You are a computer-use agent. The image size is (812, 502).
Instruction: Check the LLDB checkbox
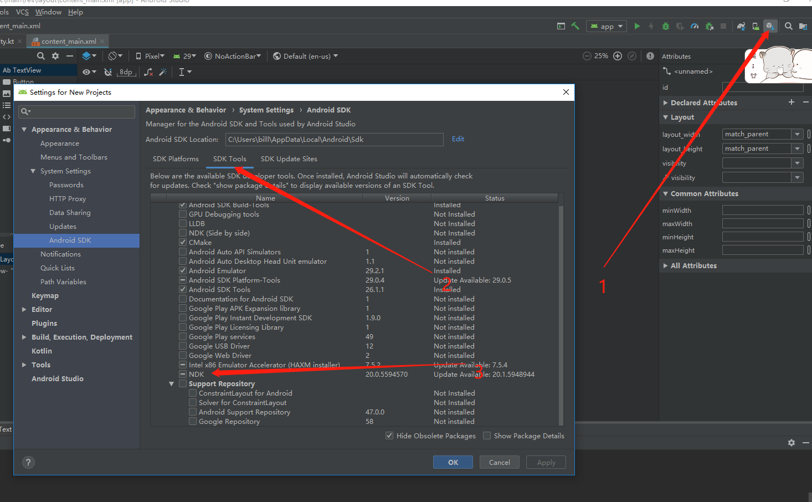click(183, 224)
